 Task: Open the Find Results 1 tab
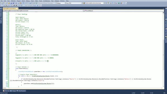click(21, 91)
